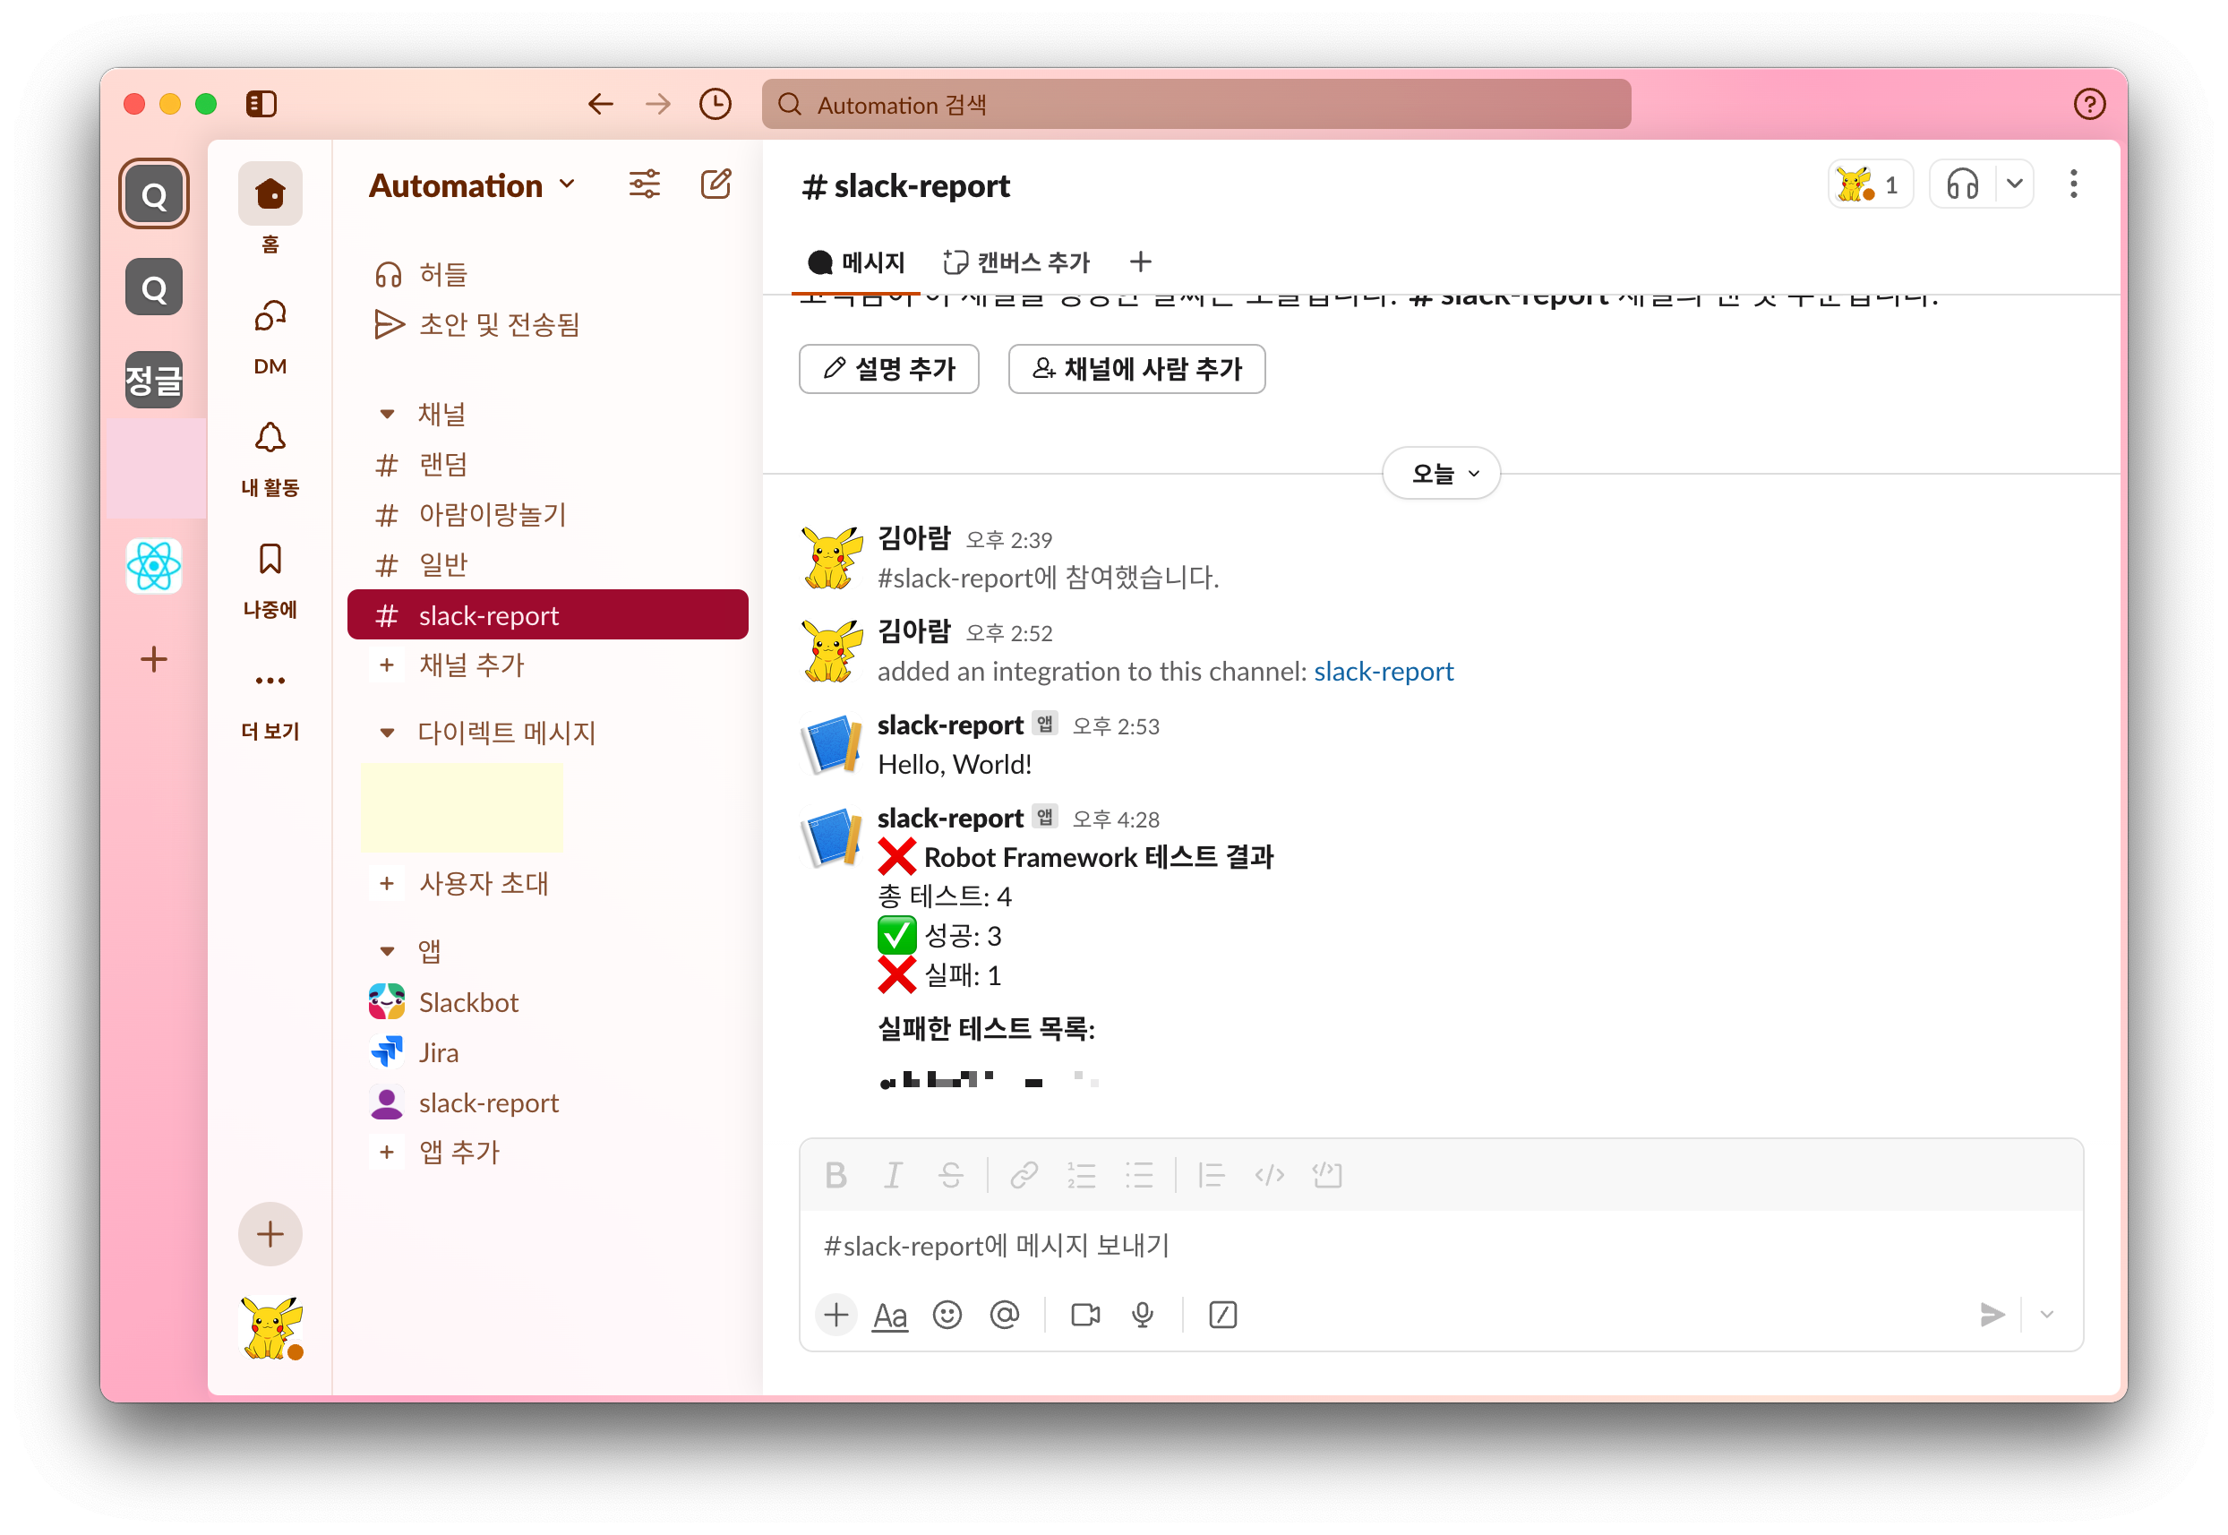Open the slack-report integration link
Image resolution: width=2228 pixels, height=1535 pixels.
[x=1383, y=672]
